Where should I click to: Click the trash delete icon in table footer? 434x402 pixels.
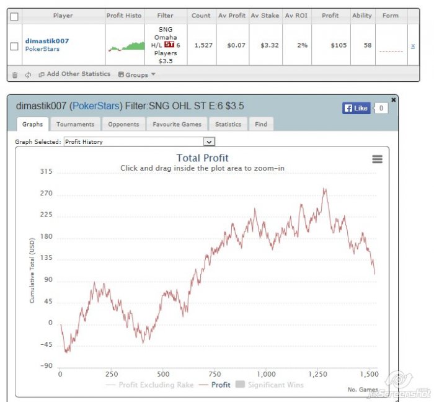click(x=15, y=74)
